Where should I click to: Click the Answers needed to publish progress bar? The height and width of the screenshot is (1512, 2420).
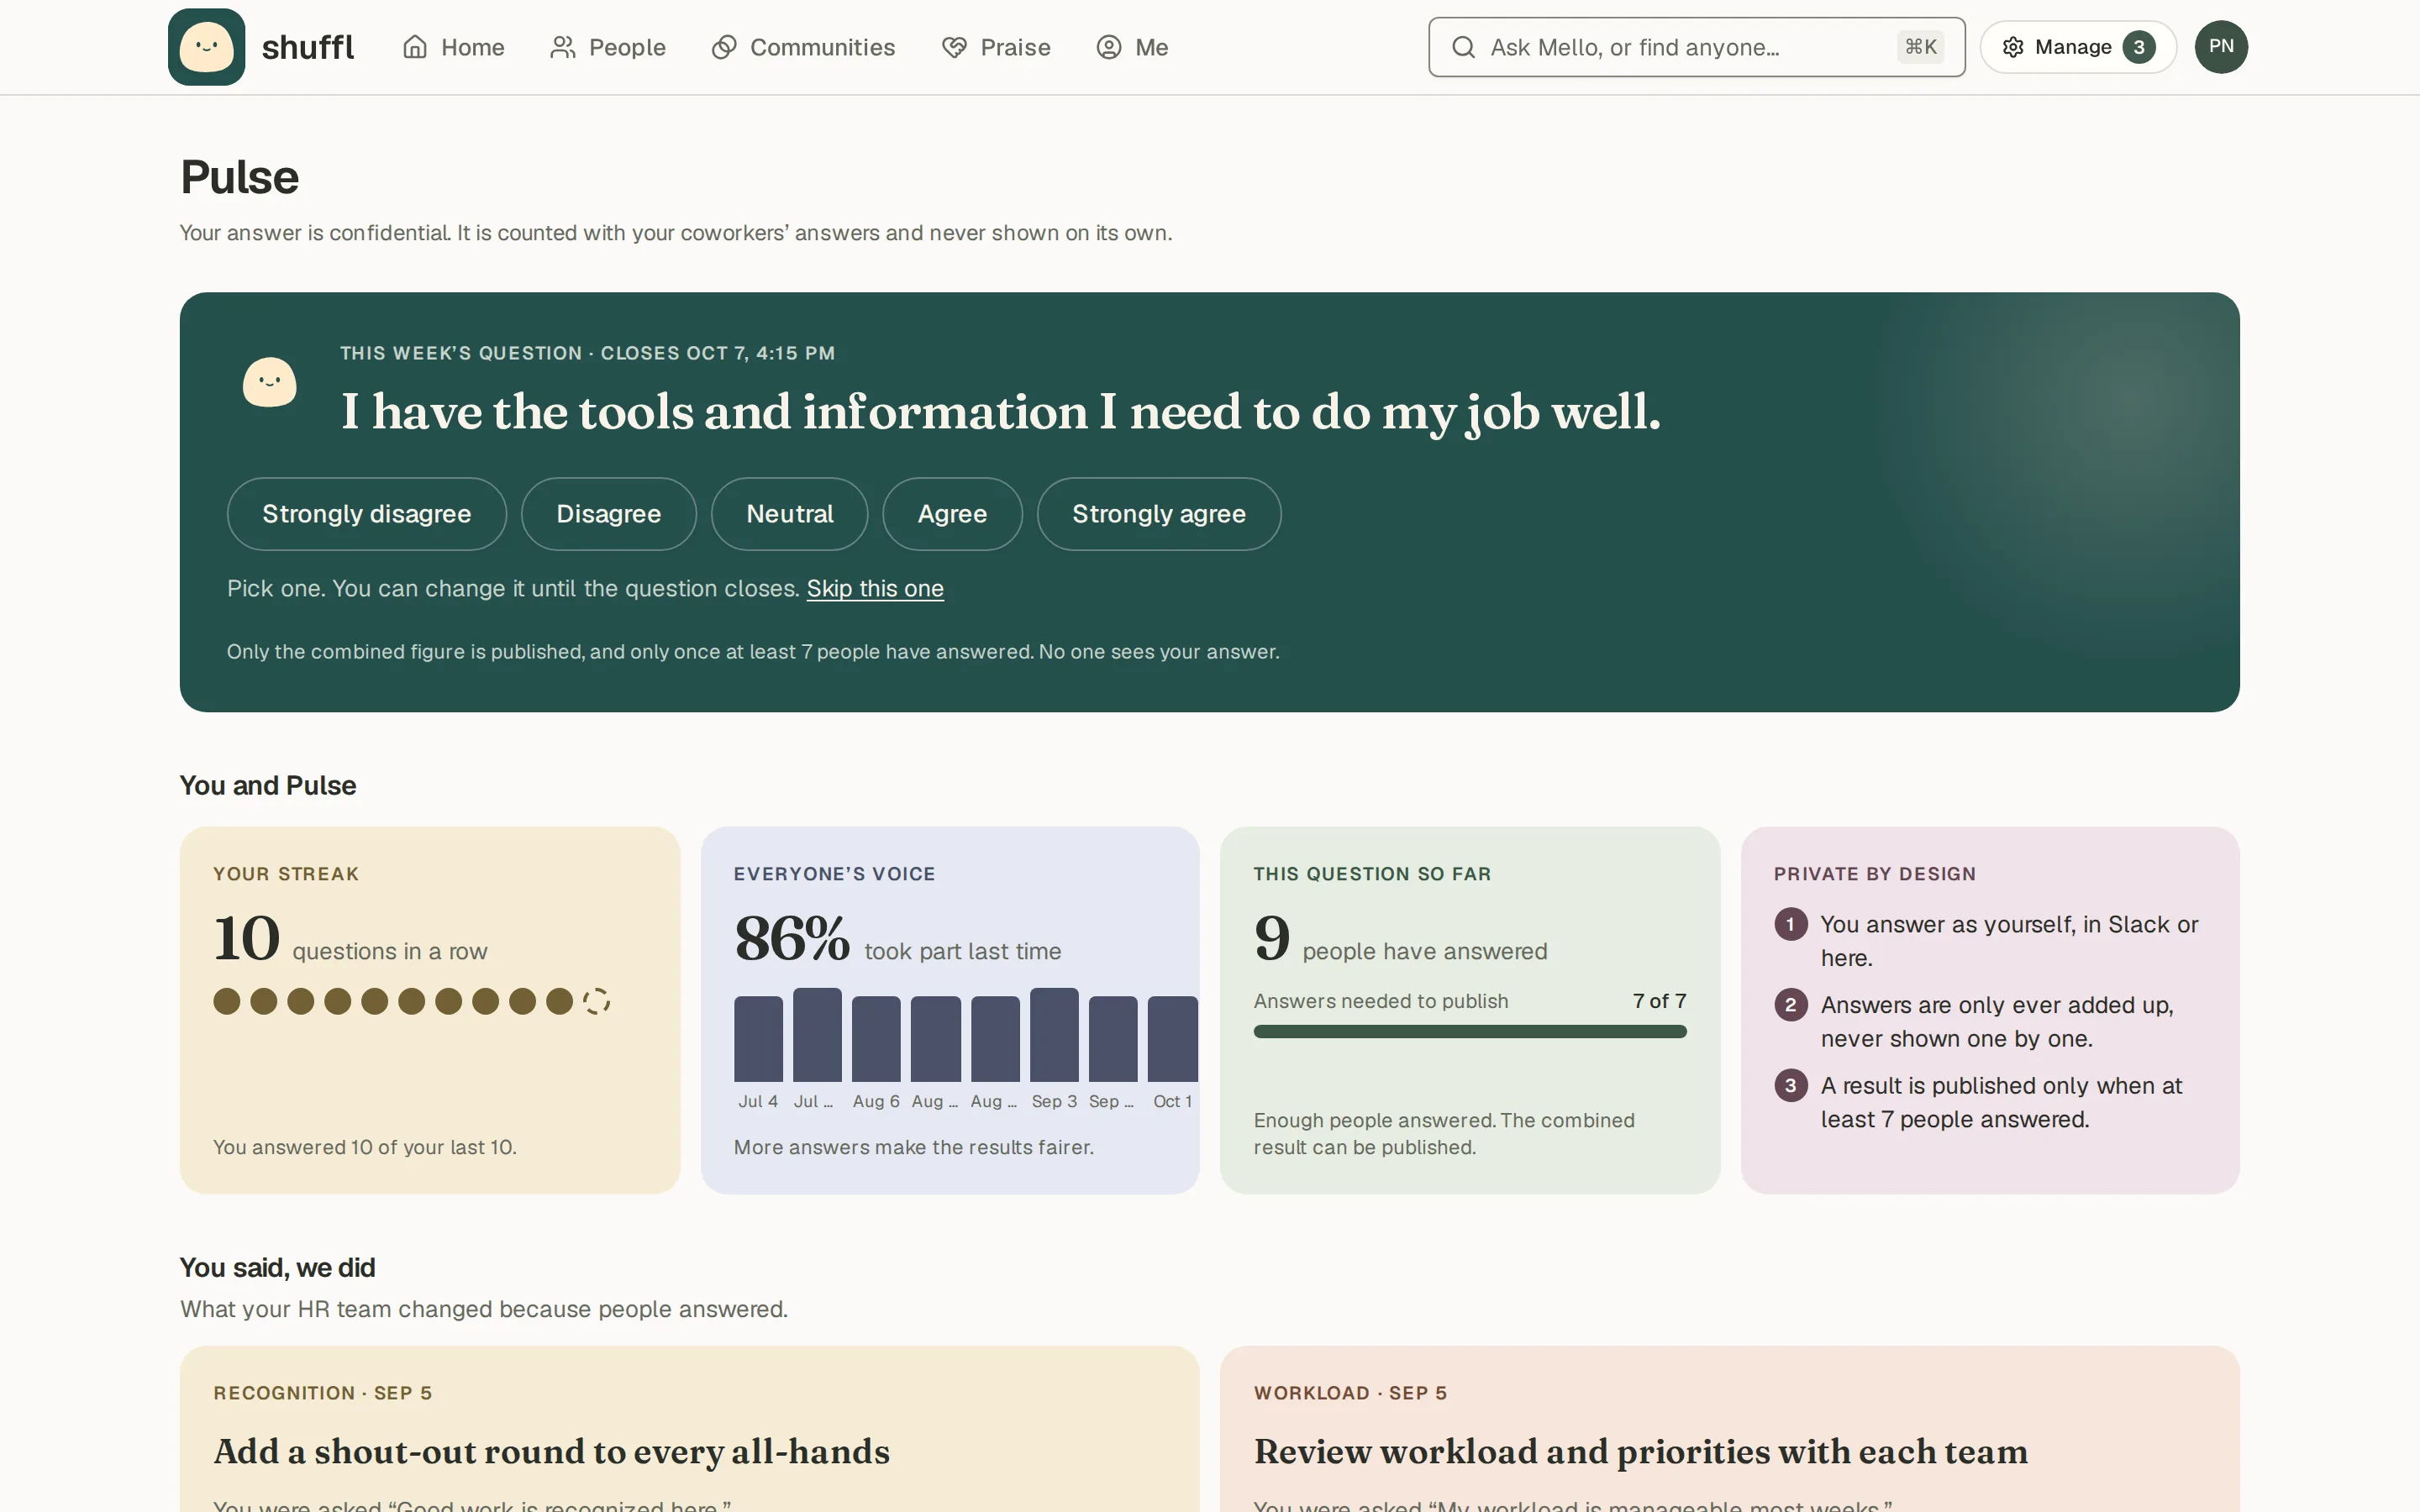[1470, 1031]
